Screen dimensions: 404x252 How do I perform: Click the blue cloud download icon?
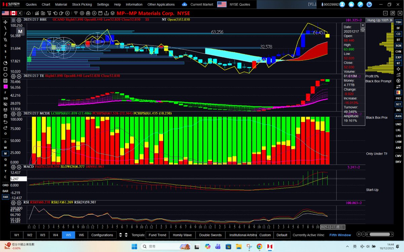coord(184,4)
